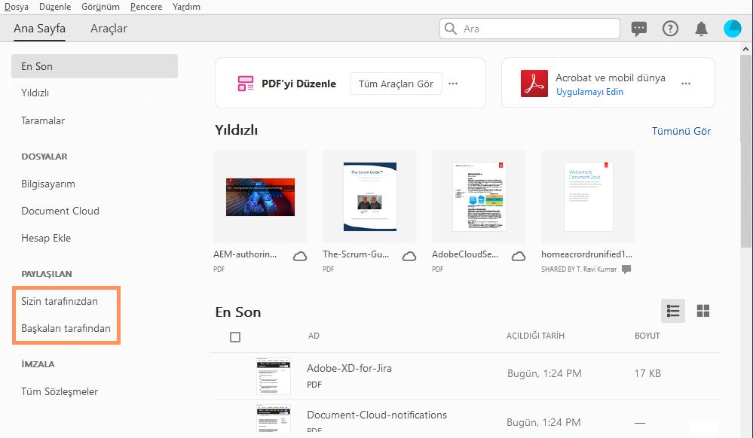
Task: Open the Pencere menu
Action: [x=146, y=7]
